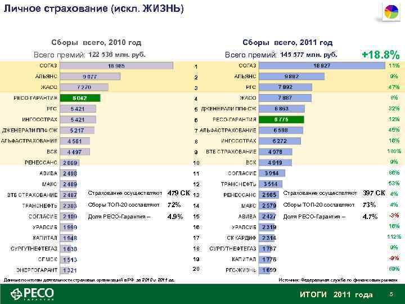Select the 112% growth for СК КАРДИФ
Image resolution: width=405 pixels, height=304 pixels.
coord(394,236)
